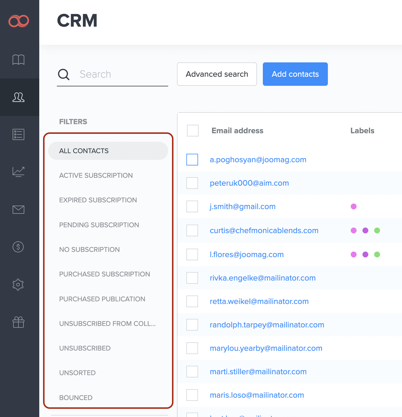Open the forms list icon in sidebar
Image resolution: width=402 pixels, height=417 pixels.
(x=18, y=134)
